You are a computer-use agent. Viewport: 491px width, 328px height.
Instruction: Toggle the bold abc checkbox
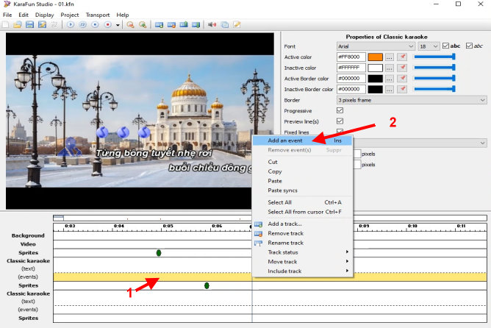(x=446, y=46)
